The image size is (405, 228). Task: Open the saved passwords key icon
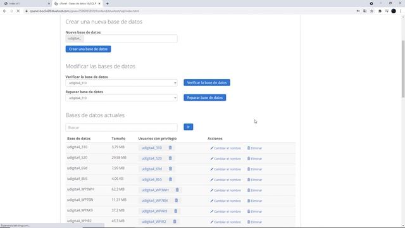pyautogui.click(x=358, y=11)
